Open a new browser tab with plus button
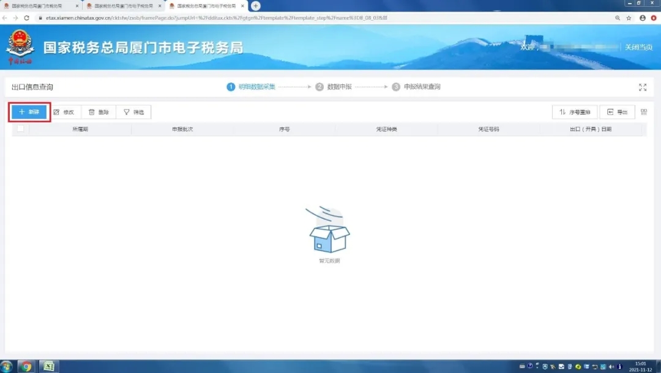 point(256,6)
